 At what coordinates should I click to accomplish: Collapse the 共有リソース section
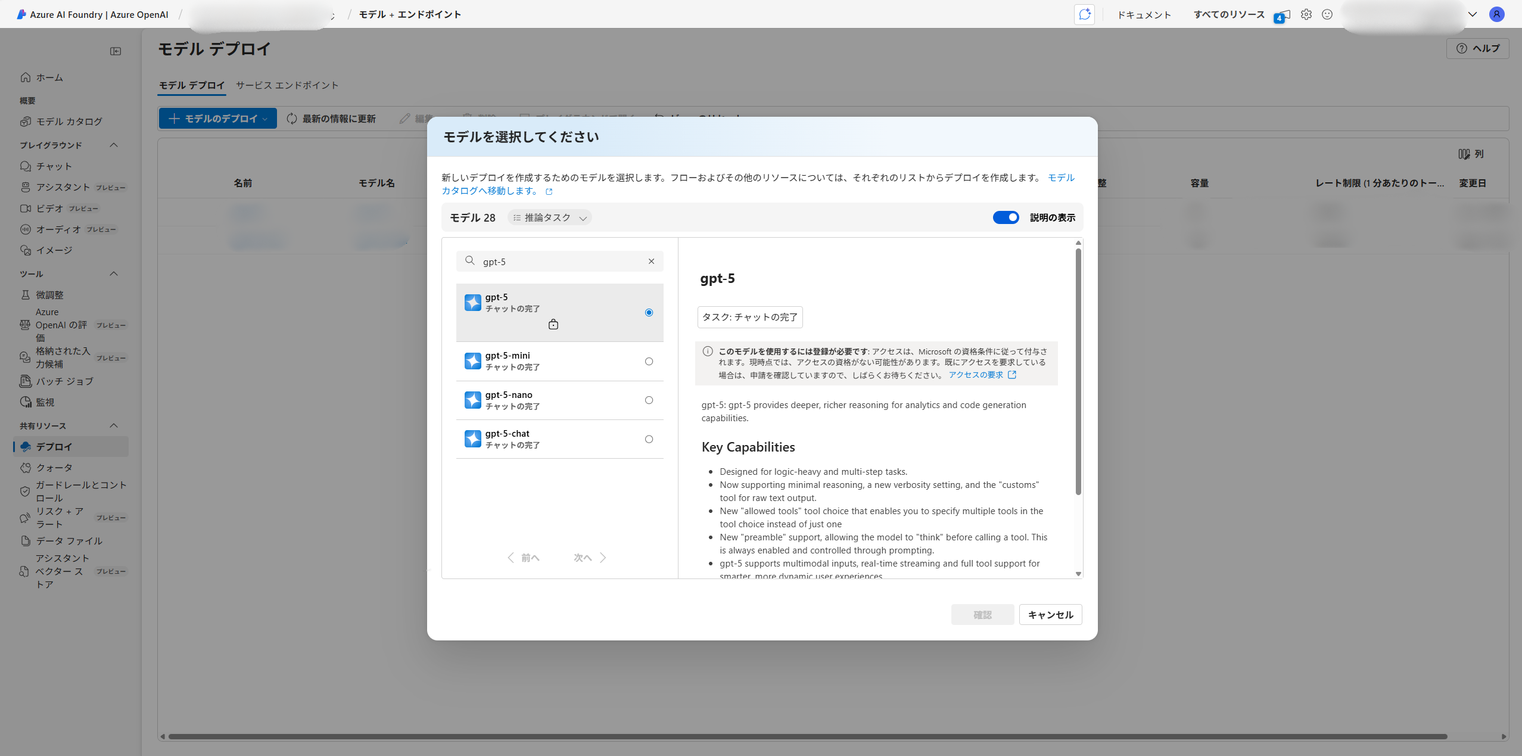[114, 426]
